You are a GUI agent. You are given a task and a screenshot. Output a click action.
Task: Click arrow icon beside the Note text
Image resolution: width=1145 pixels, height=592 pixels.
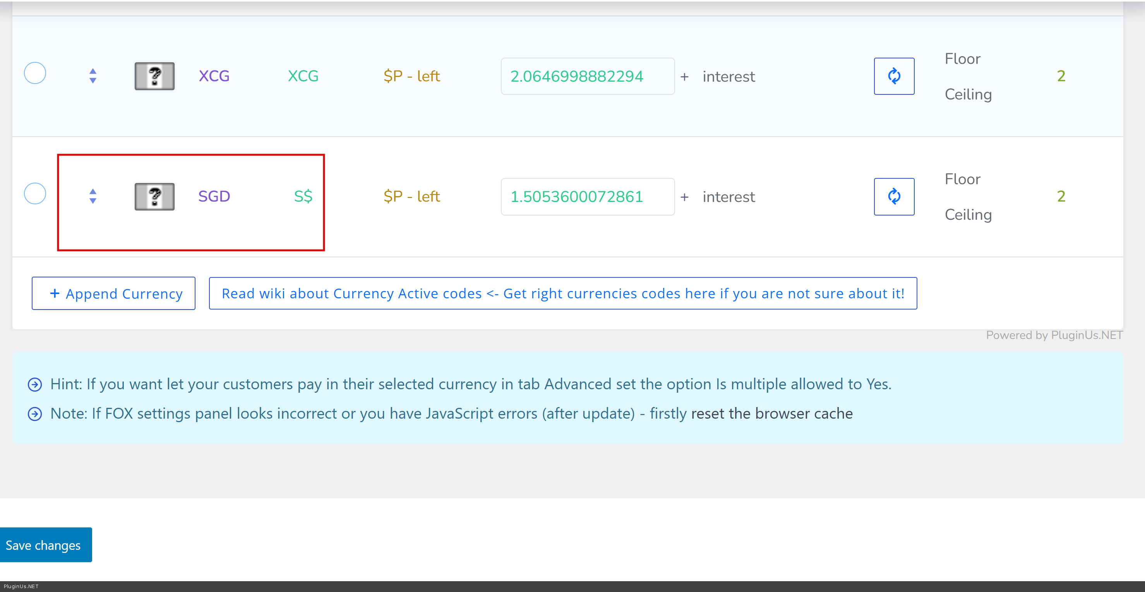(x=35, y=414)
